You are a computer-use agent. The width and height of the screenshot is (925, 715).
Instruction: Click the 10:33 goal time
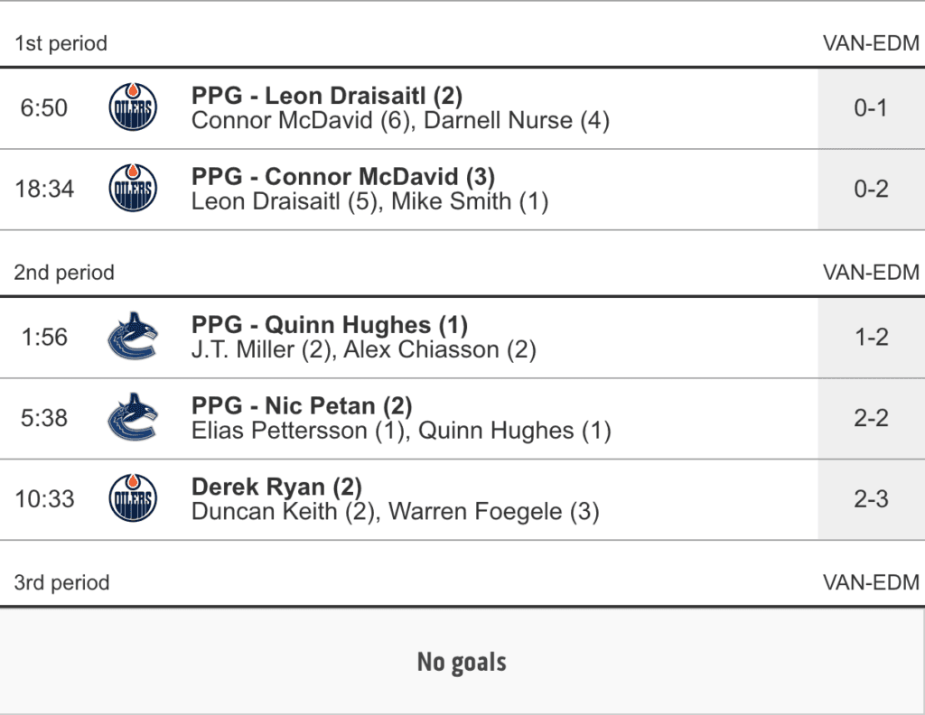44,499
